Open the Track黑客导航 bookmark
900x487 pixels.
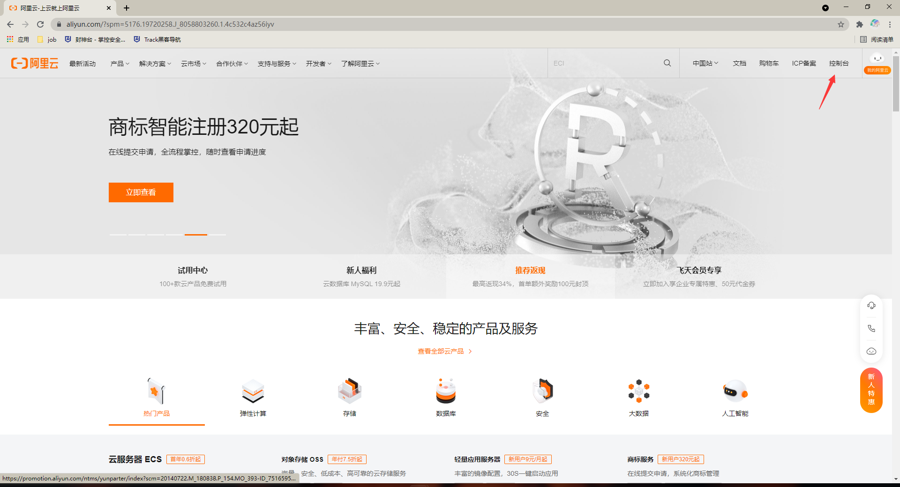[x=157, y=39]
